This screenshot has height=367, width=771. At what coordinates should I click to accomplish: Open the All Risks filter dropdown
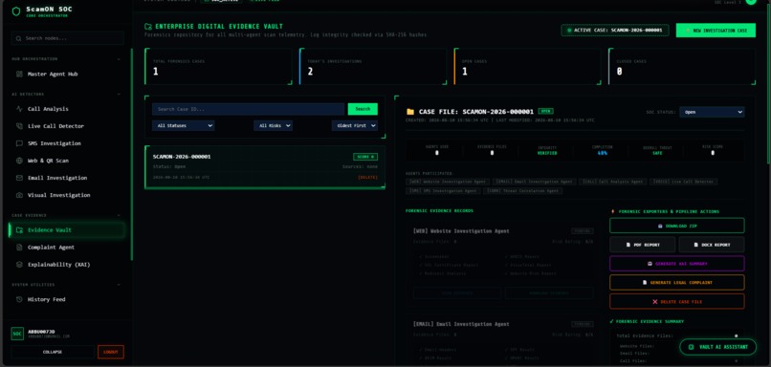tap(273, 126)
